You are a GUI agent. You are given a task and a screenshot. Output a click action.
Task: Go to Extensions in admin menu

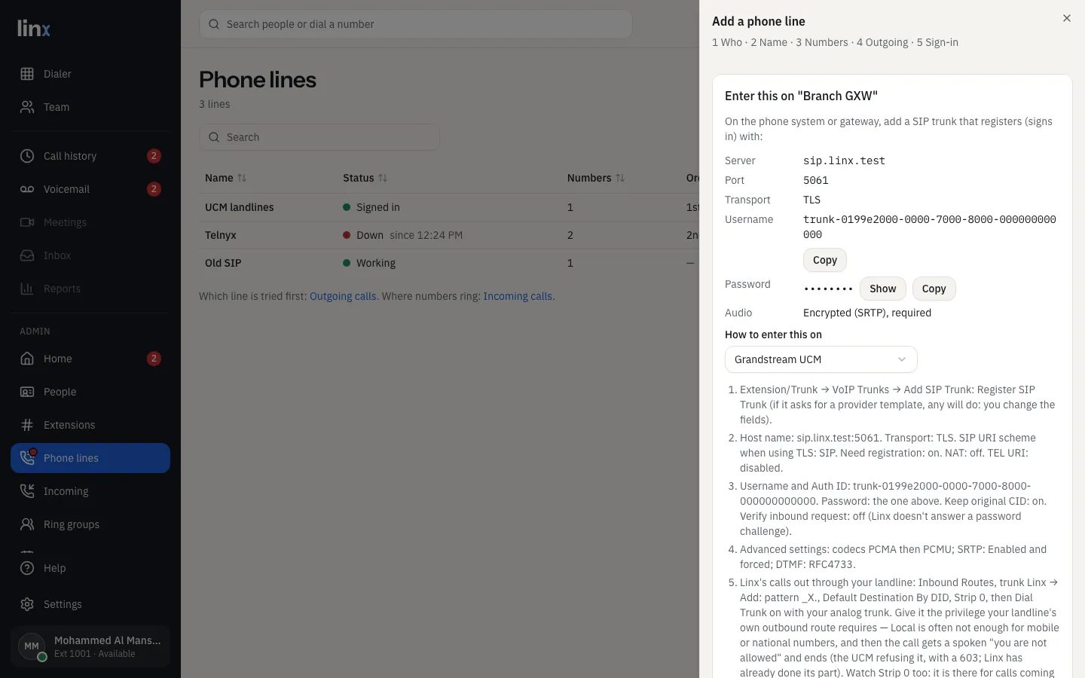(90, 425)
